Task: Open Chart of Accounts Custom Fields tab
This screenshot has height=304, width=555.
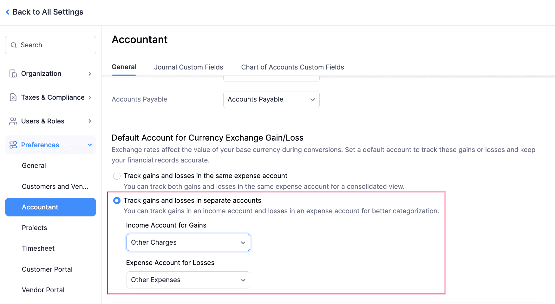Action: click(292, 67)
